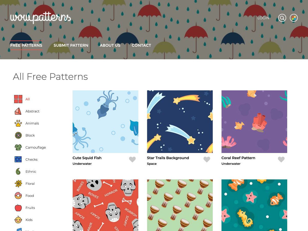View the red skull bones pattern thumbnail

[105, 205]
